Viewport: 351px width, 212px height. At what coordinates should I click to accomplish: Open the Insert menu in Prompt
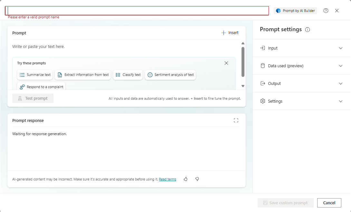point(230,33)
